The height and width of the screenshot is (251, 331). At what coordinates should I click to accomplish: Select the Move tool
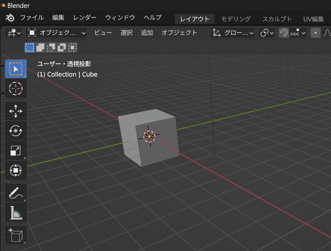[x=16, y=111]
